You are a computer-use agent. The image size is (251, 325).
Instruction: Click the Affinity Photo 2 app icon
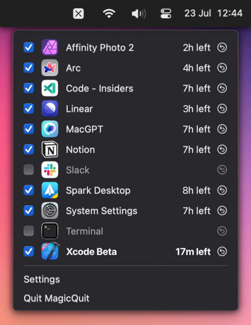(50, 47)
